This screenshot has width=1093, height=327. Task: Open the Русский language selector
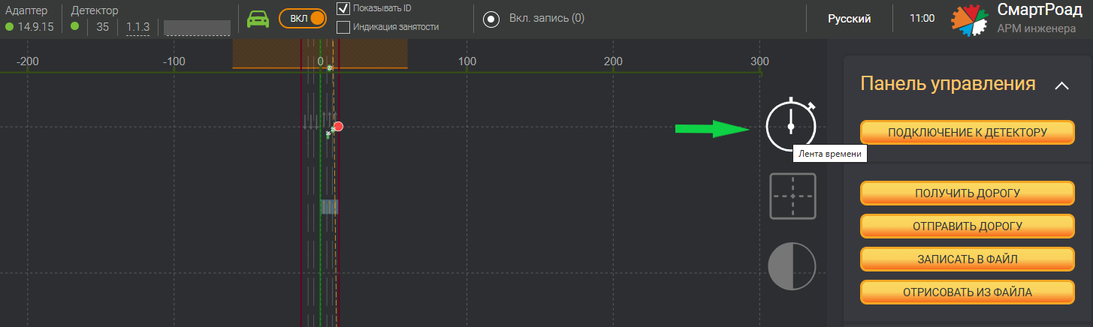pyautogui.click(x=849, y=19)
